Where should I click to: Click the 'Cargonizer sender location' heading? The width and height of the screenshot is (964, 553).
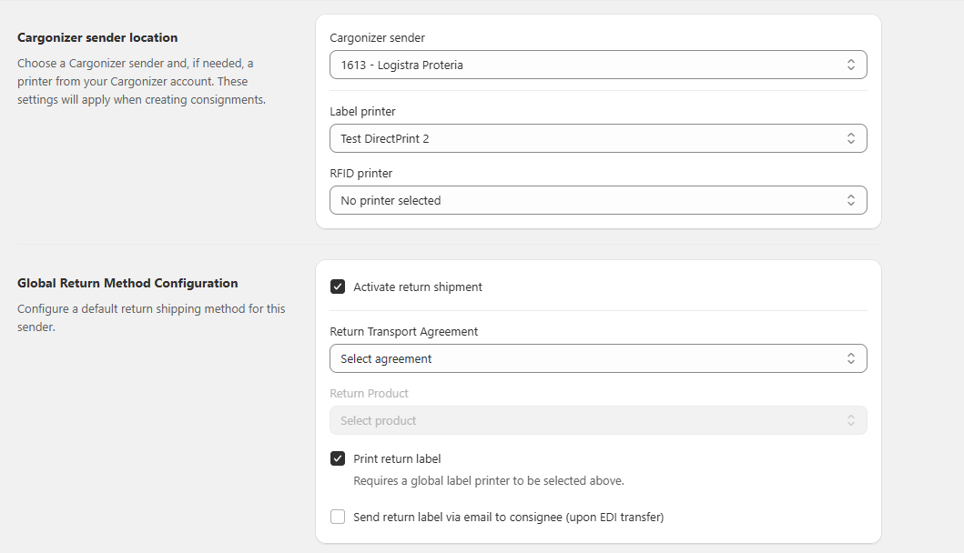[97, 37]
